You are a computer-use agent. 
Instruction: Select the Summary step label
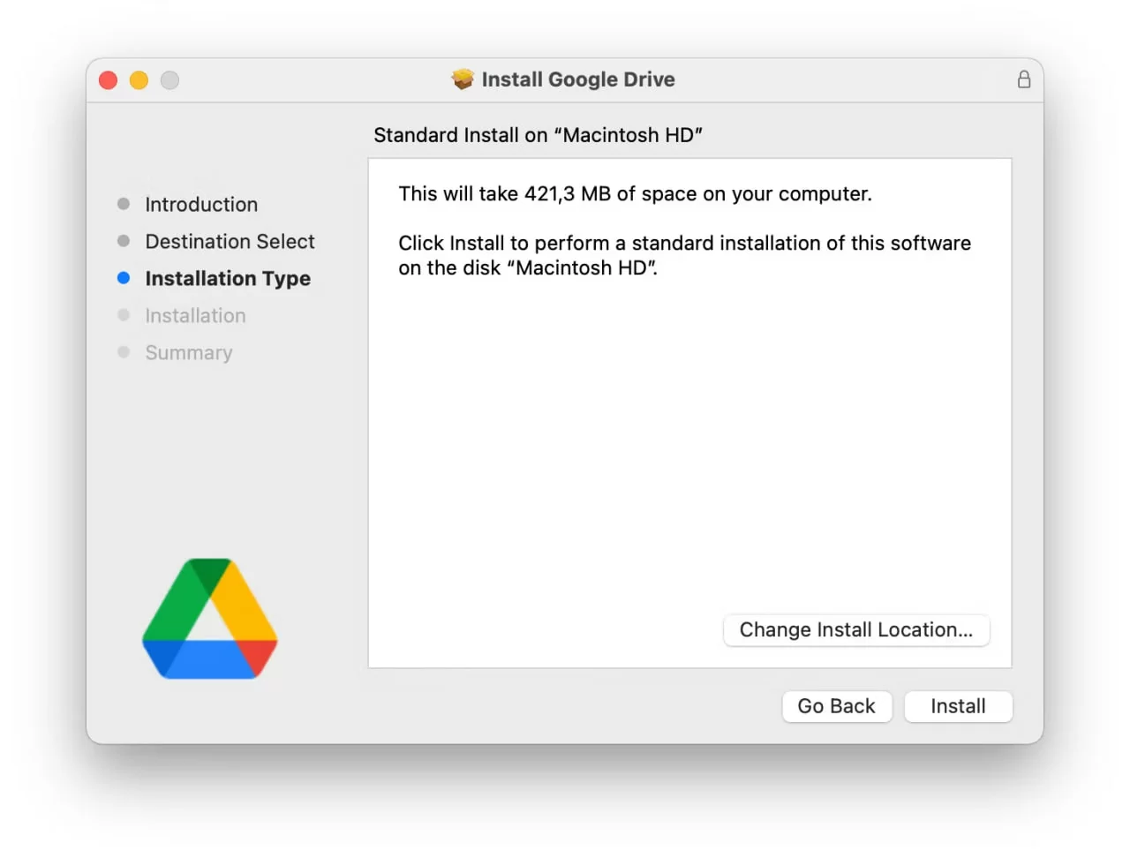click(189, 353)
